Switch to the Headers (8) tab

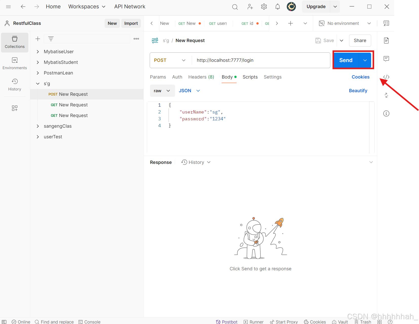click(x=201, y=77)
